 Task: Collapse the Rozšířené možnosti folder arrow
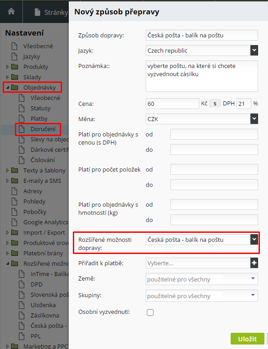point(7,263)
